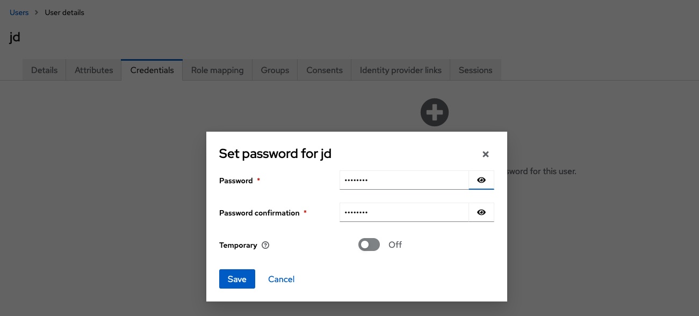Focus the Password input field
Viewport: 699px width, 316px height.
(x=404, y=181)
